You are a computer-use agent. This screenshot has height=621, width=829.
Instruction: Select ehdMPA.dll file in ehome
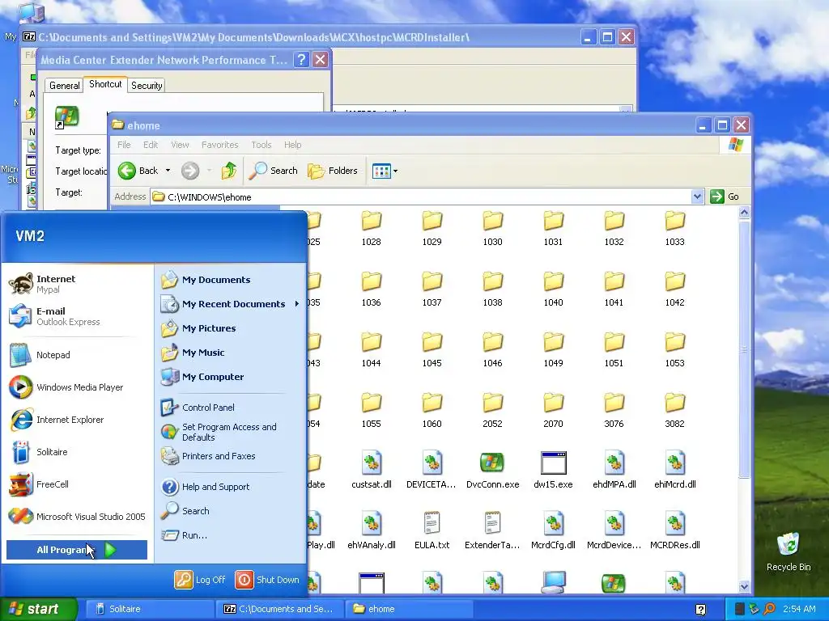(614, 470)
